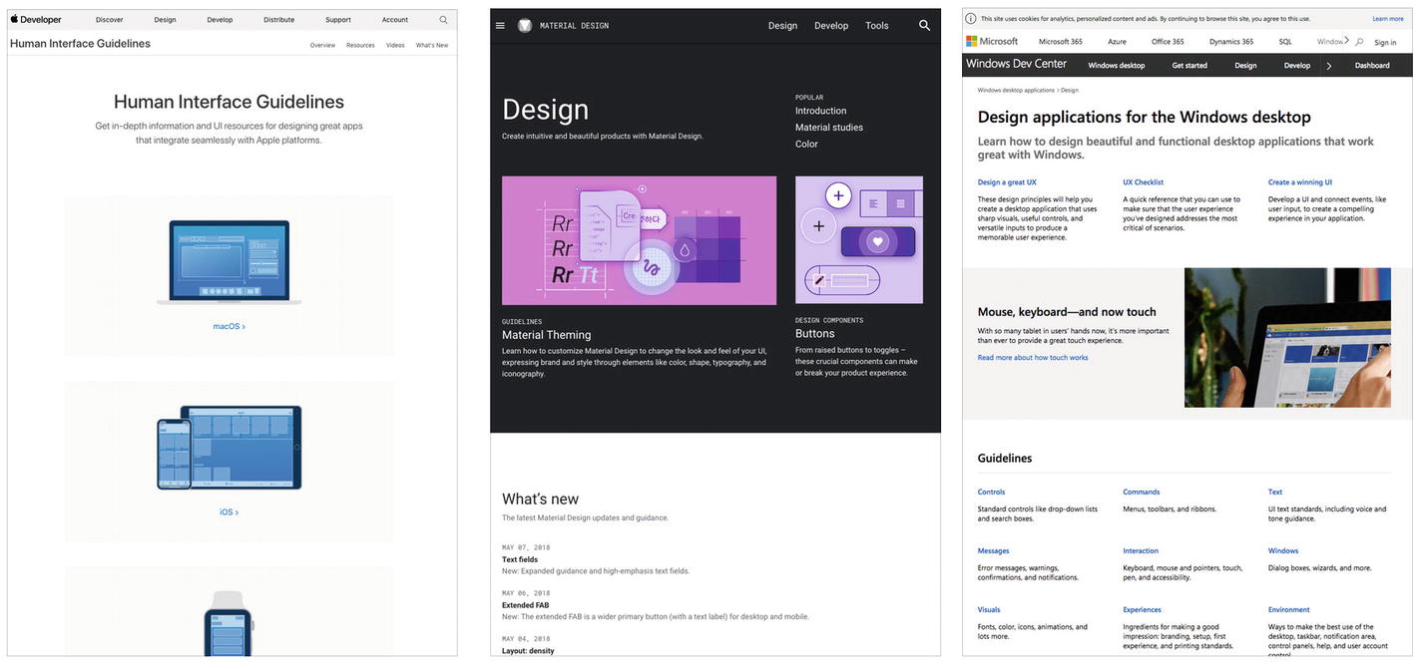1423x669 pixels.
Task: Open search on Apple Developer site
Action: 443,20
